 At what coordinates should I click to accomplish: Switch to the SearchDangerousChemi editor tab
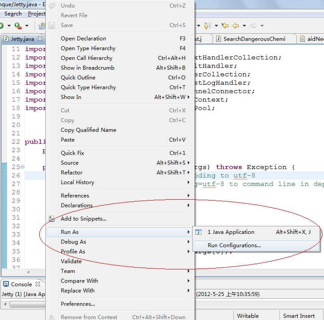(x=254, y=39)
